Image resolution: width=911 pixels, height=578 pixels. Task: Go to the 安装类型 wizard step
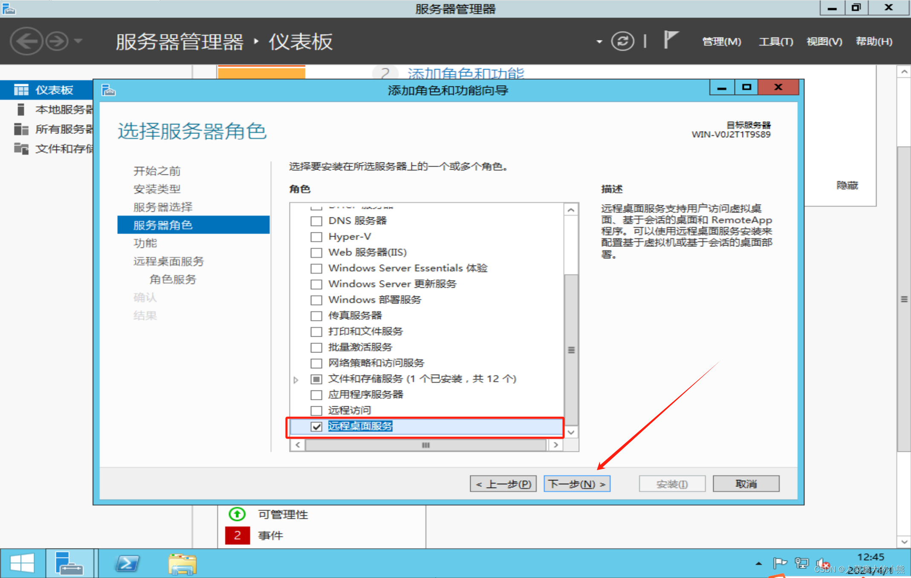tap(156, 189)
